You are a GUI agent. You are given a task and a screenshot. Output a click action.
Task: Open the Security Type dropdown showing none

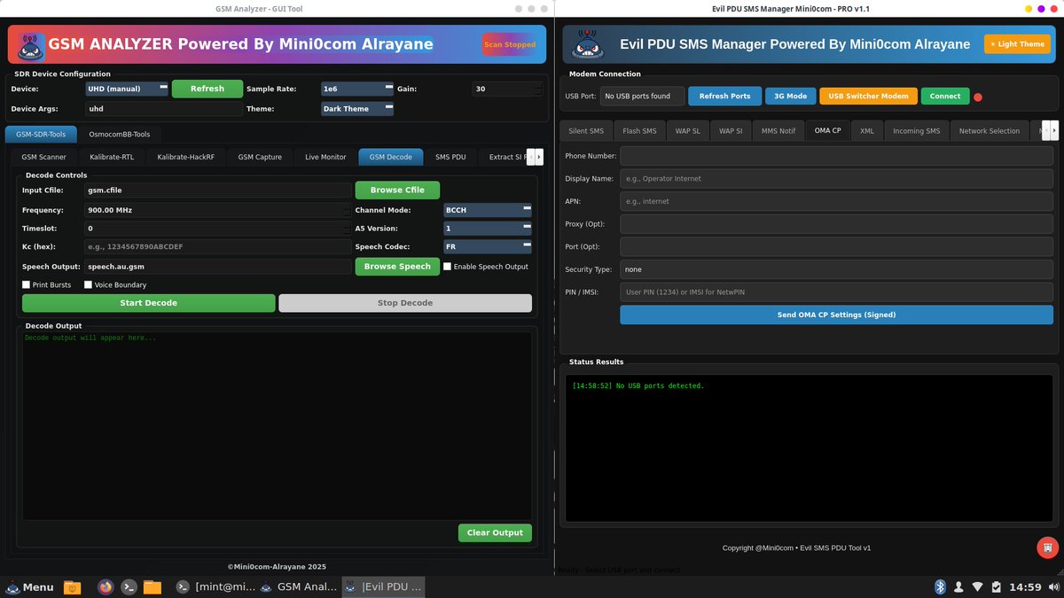click(x=836, y=269)
